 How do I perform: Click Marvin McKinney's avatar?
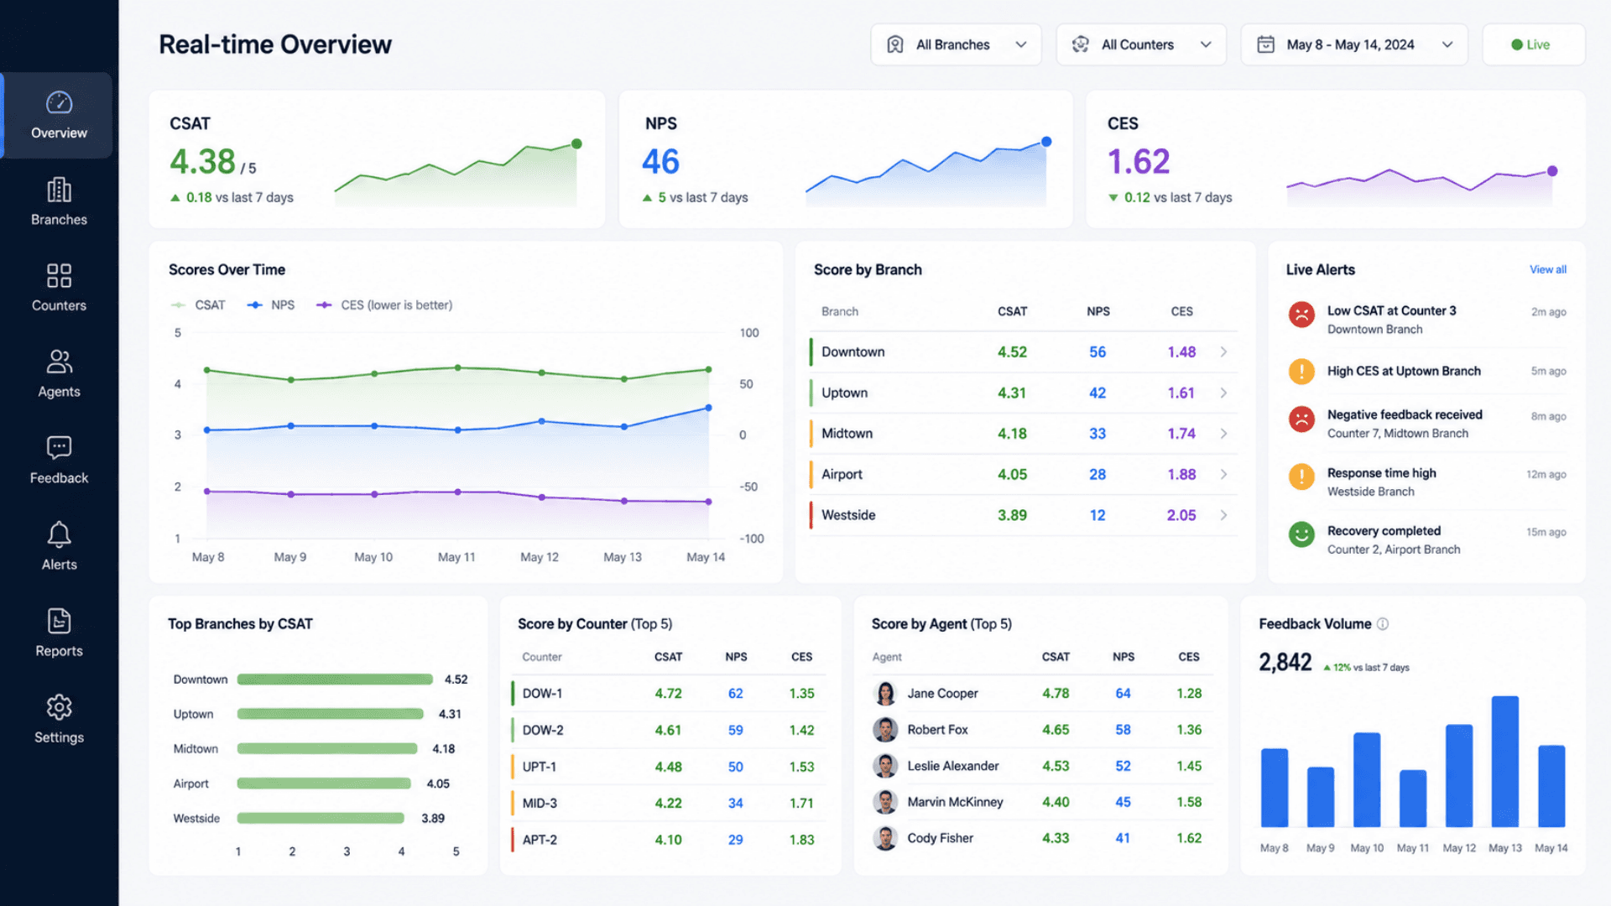click(885, 802)
